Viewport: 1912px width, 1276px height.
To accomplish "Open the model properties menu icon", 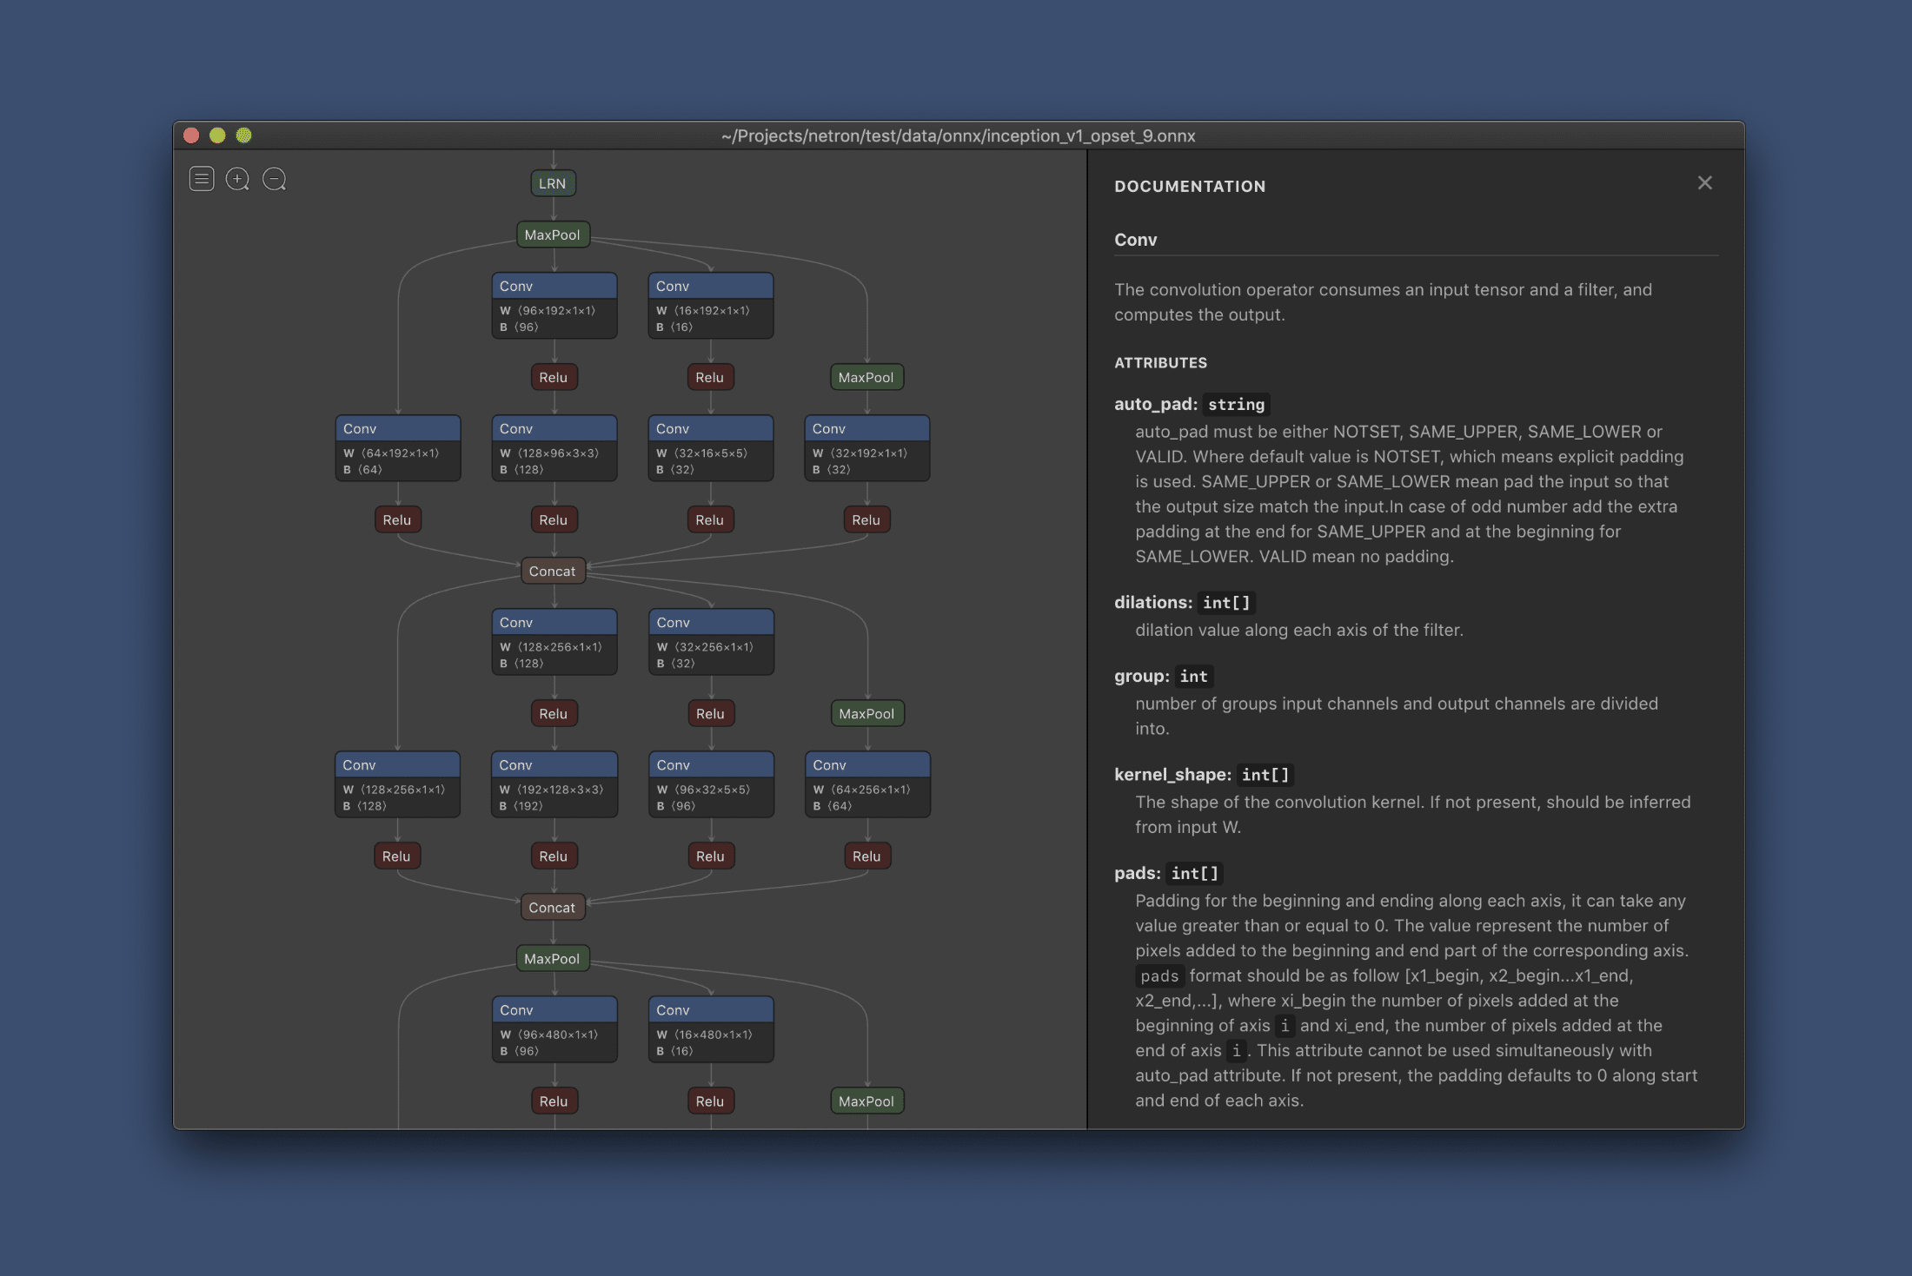I will click(x=202, y=180).
